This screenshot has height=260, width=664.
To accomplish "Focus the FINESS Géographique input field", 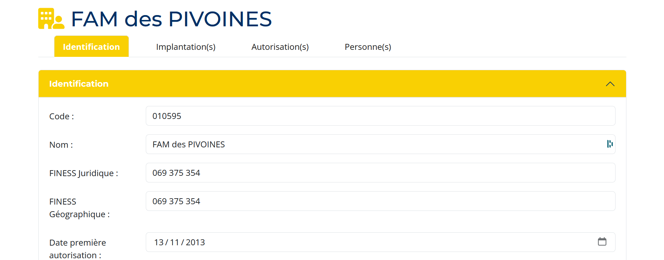I will 380,201.
